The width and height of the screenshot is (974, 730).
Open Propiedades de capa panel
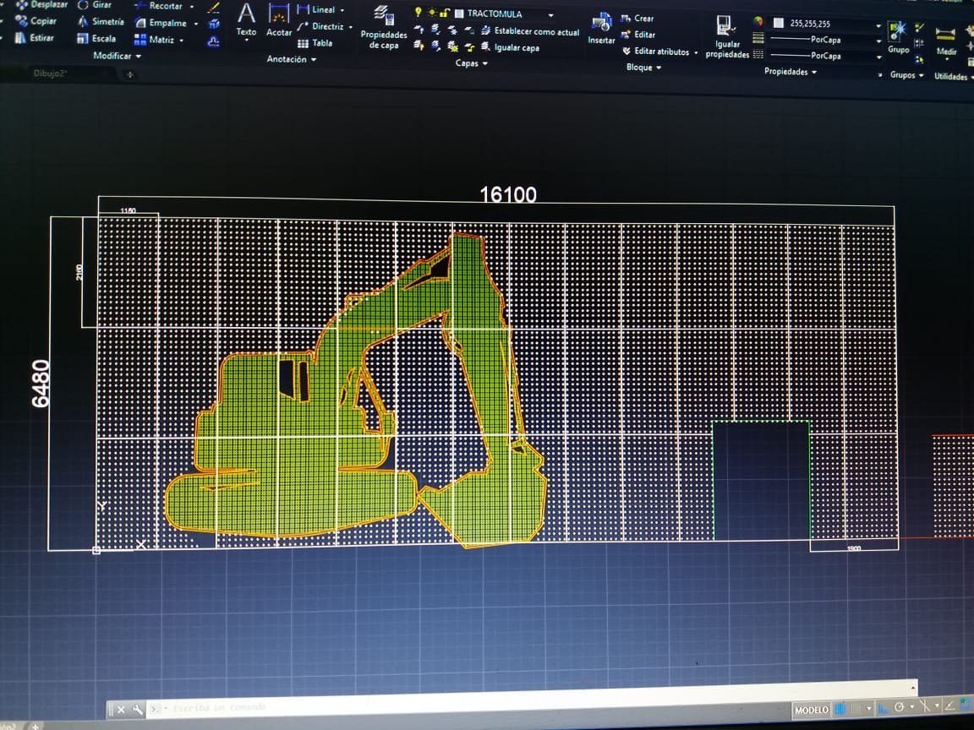coord(384,27)
